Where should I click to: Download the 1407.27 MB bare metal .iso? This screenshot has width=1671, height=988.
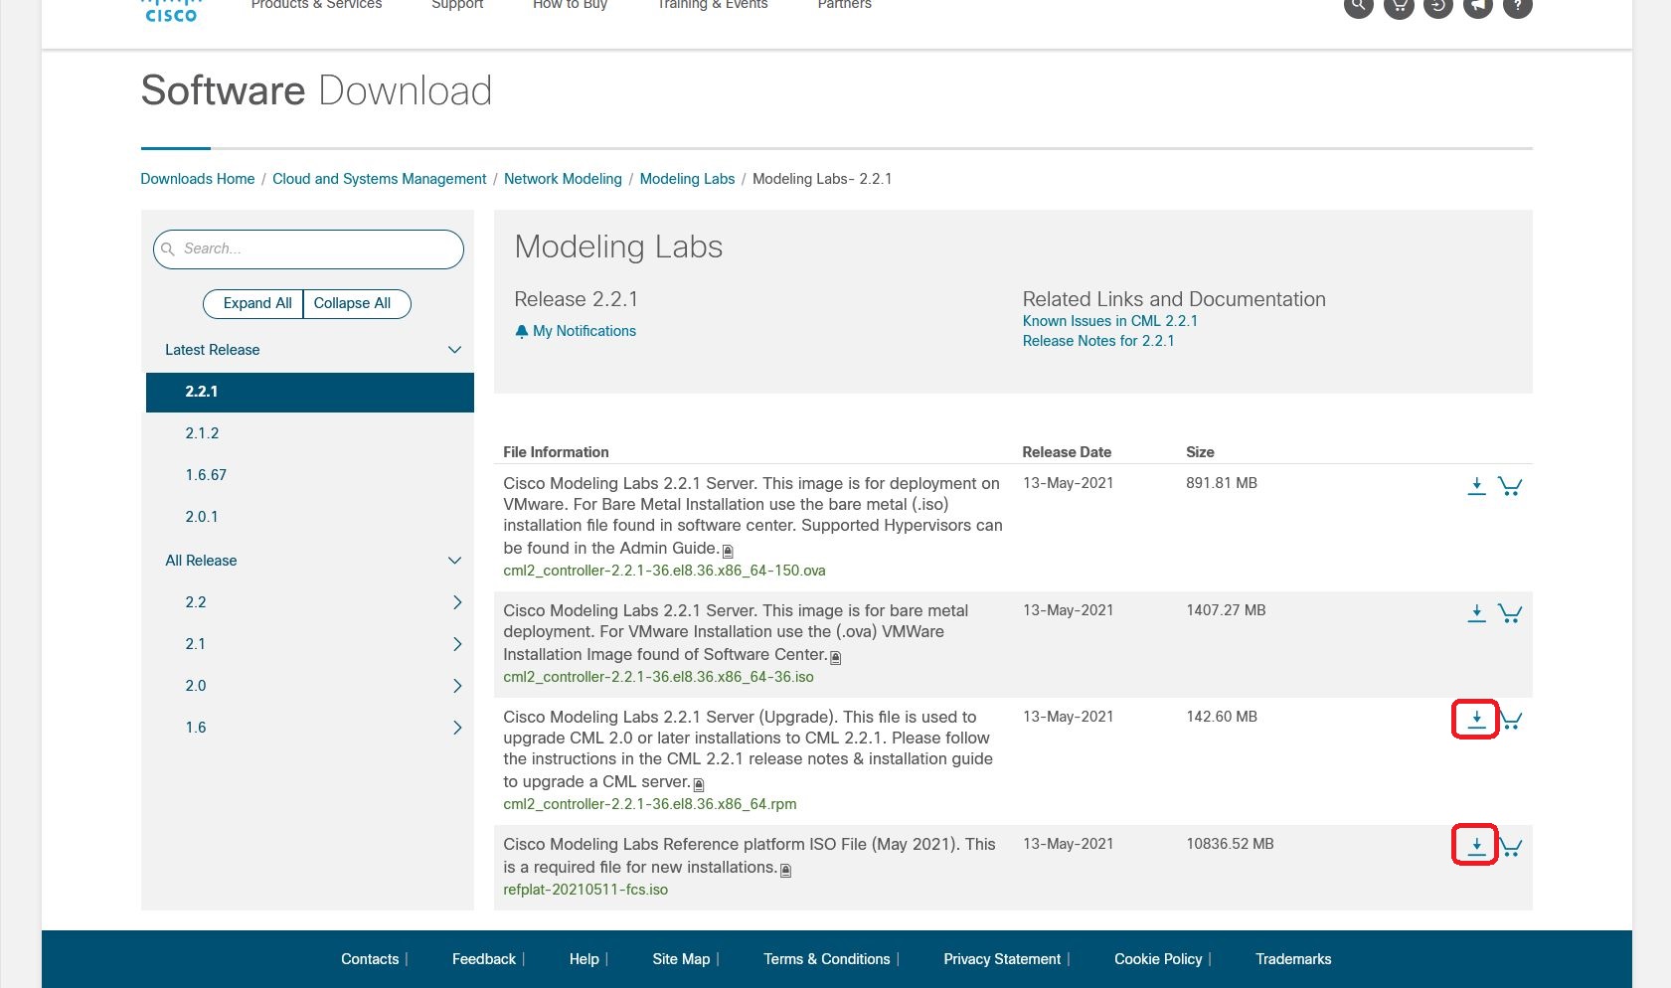pos(1477,613)
